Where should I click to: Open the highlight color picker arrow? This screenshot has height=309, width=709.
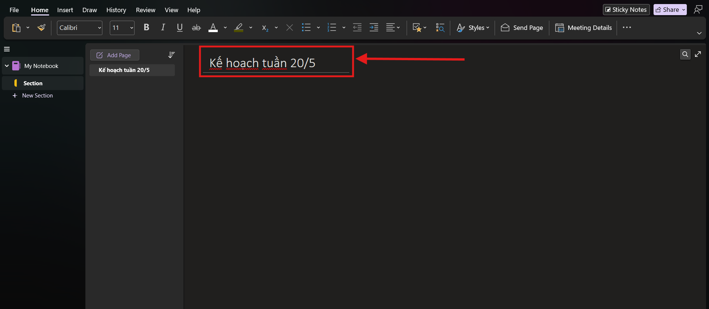coord(251,28)
